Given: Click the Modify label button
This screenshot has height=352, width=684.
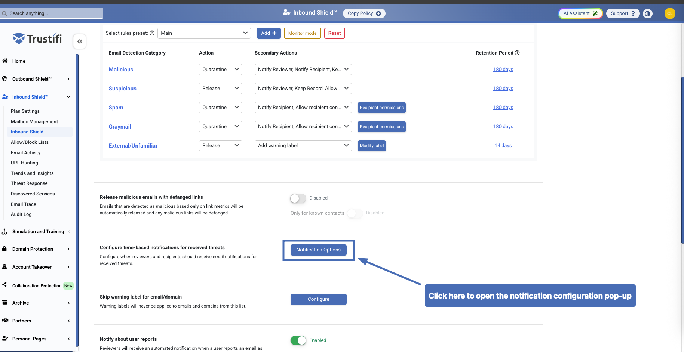Looking at the screenshot, I should click(372, 146).
